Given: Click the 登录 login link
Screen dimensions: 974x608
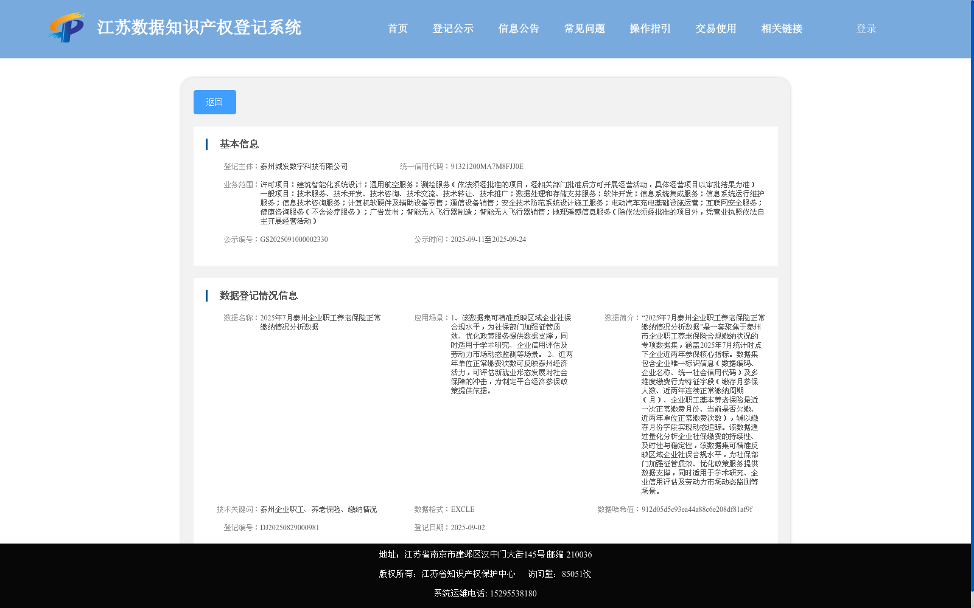Looking at the screenshot, I should coord(866,29).
